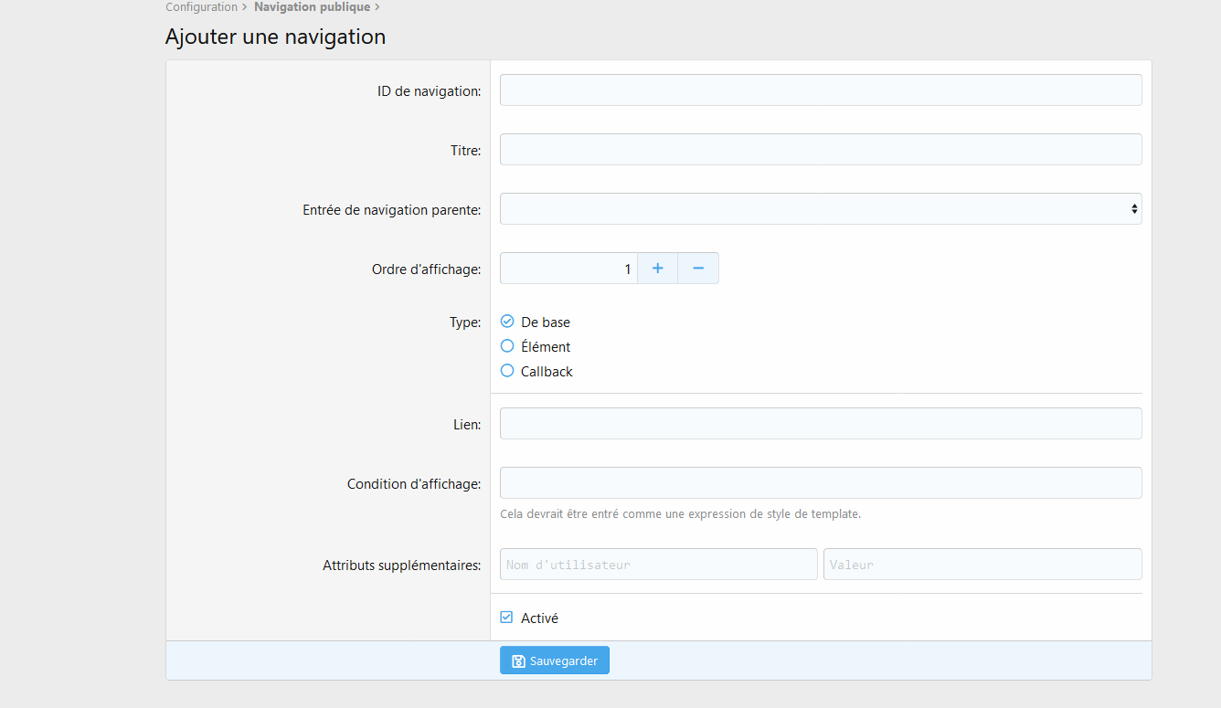Click inside the 'Lien' input field
This screenshot has height=708, width=1221.
pyautogui.click(x=820, y=424)
